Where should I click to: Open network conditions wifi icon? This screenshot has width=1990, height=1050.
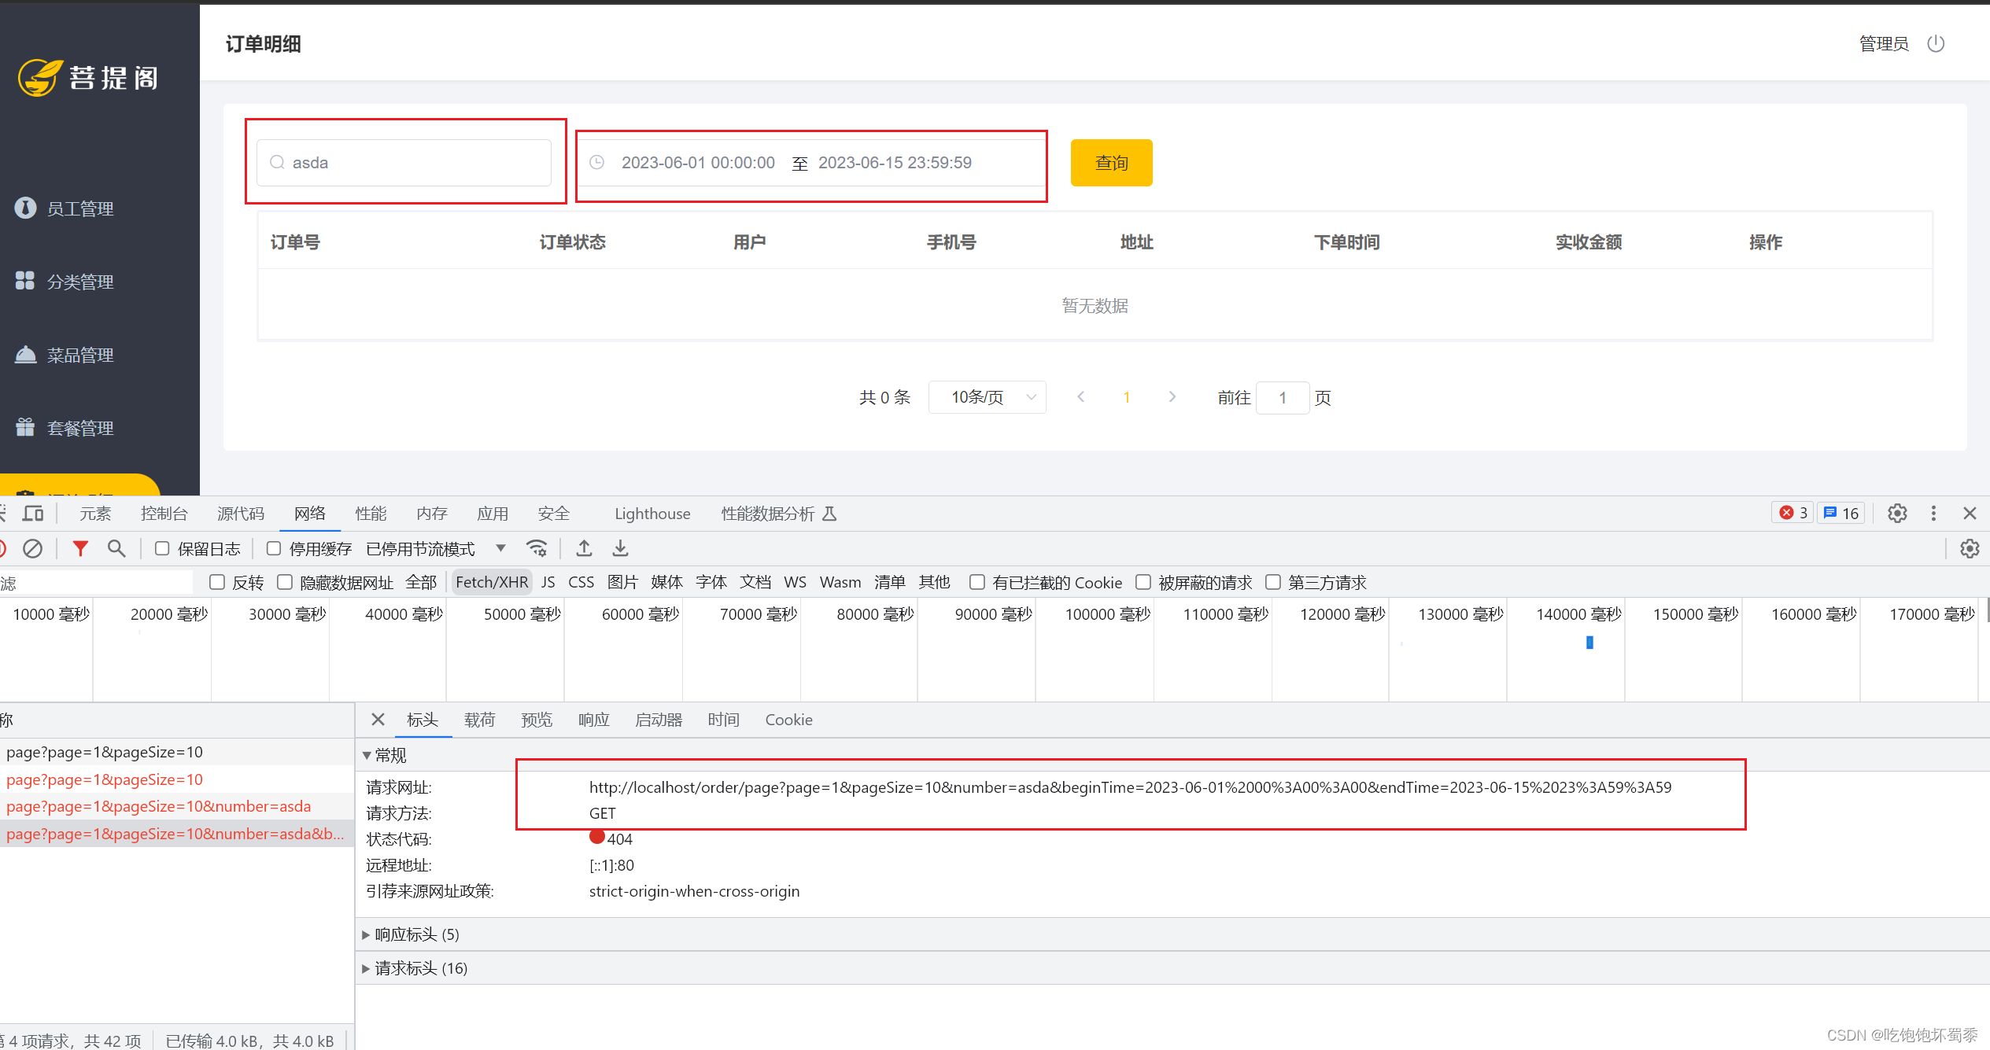click(x=537, y=548)
